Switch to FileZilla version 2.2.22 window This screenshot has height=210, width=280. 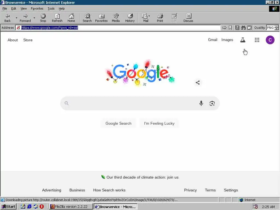pos(71,207)
